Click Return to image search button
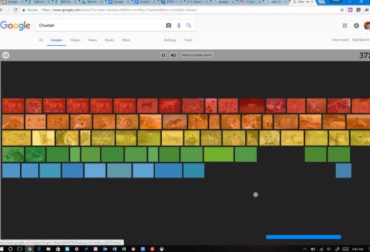Screen dimensions: 370x252 pos(197,55)
